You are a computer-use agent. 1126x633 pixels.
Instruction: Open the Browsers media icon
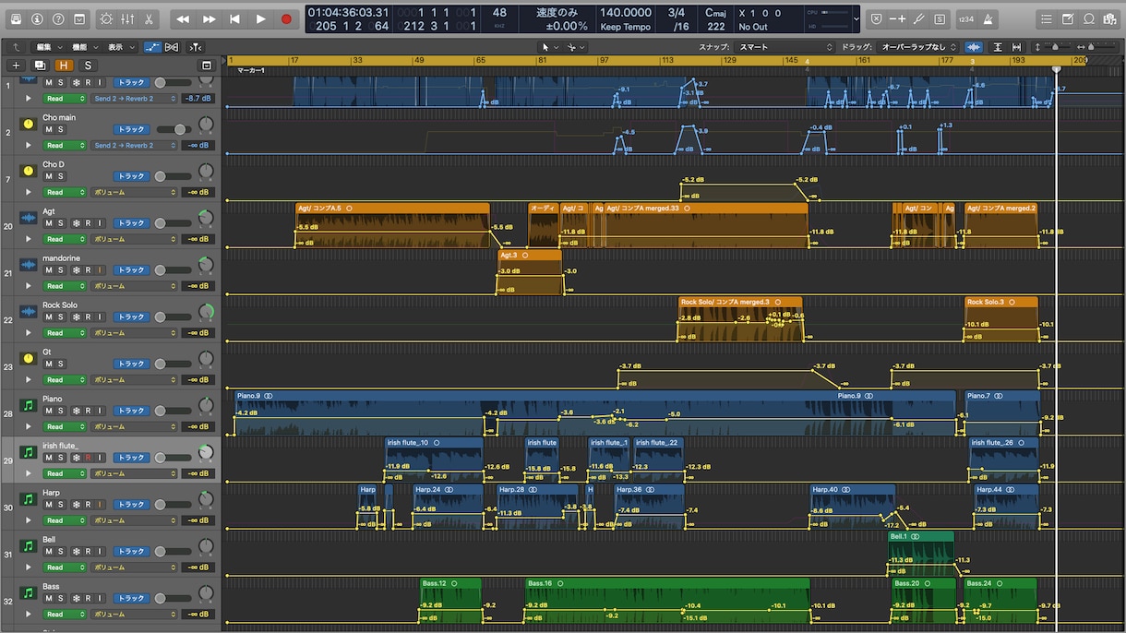(1109, 18)
